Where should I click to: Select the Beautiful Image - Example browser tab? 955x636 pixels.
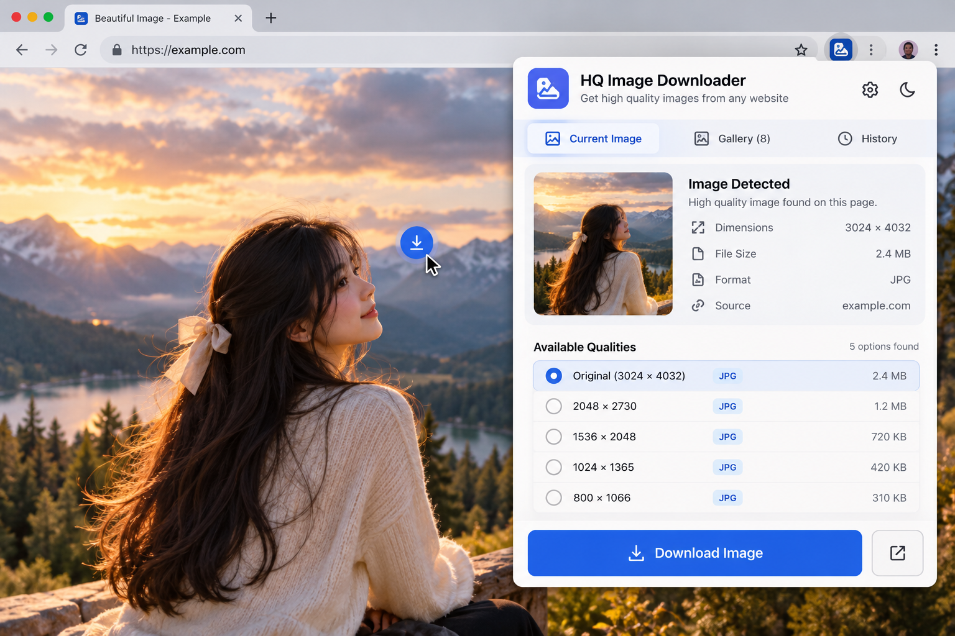[x=159, y=18]
